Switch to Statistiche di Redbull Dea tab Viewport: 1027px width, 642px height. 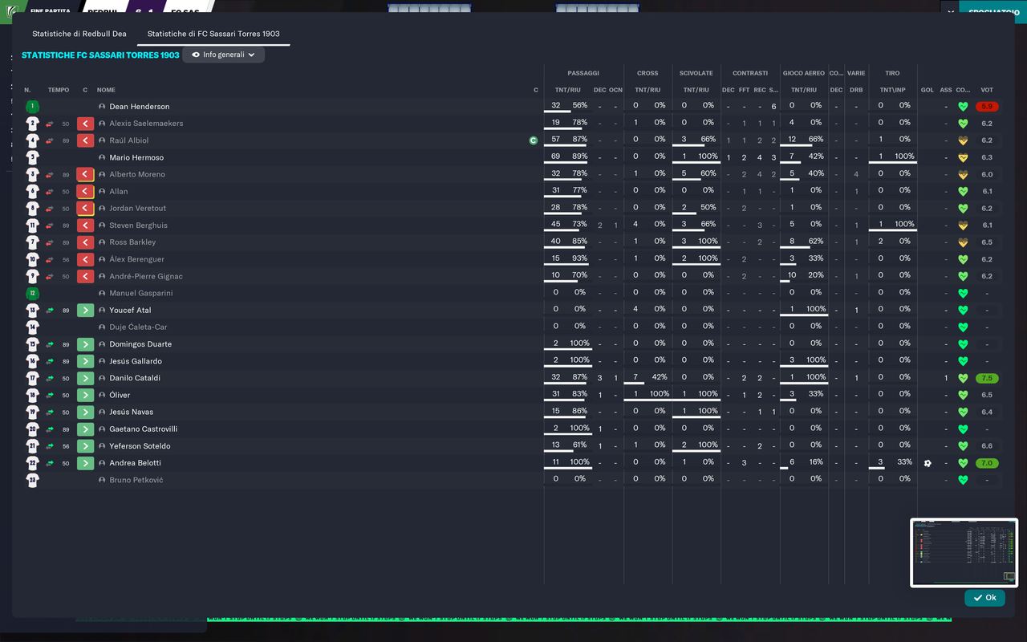(79, 35)
